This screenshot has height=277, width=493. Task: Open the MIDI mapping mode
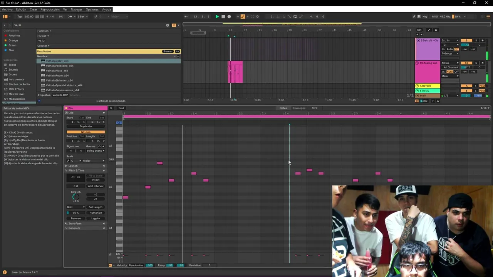coord(435,17)
